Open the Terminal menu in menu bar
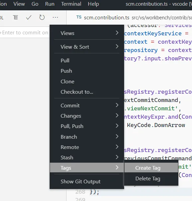The height and width of the screenshot is (201, 192). 71,4
